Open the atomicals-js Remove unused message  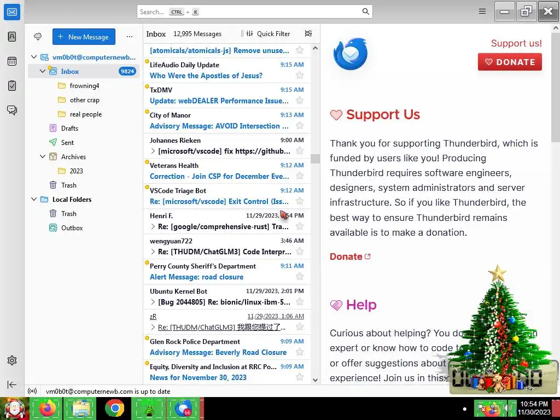tap(227, 50)
